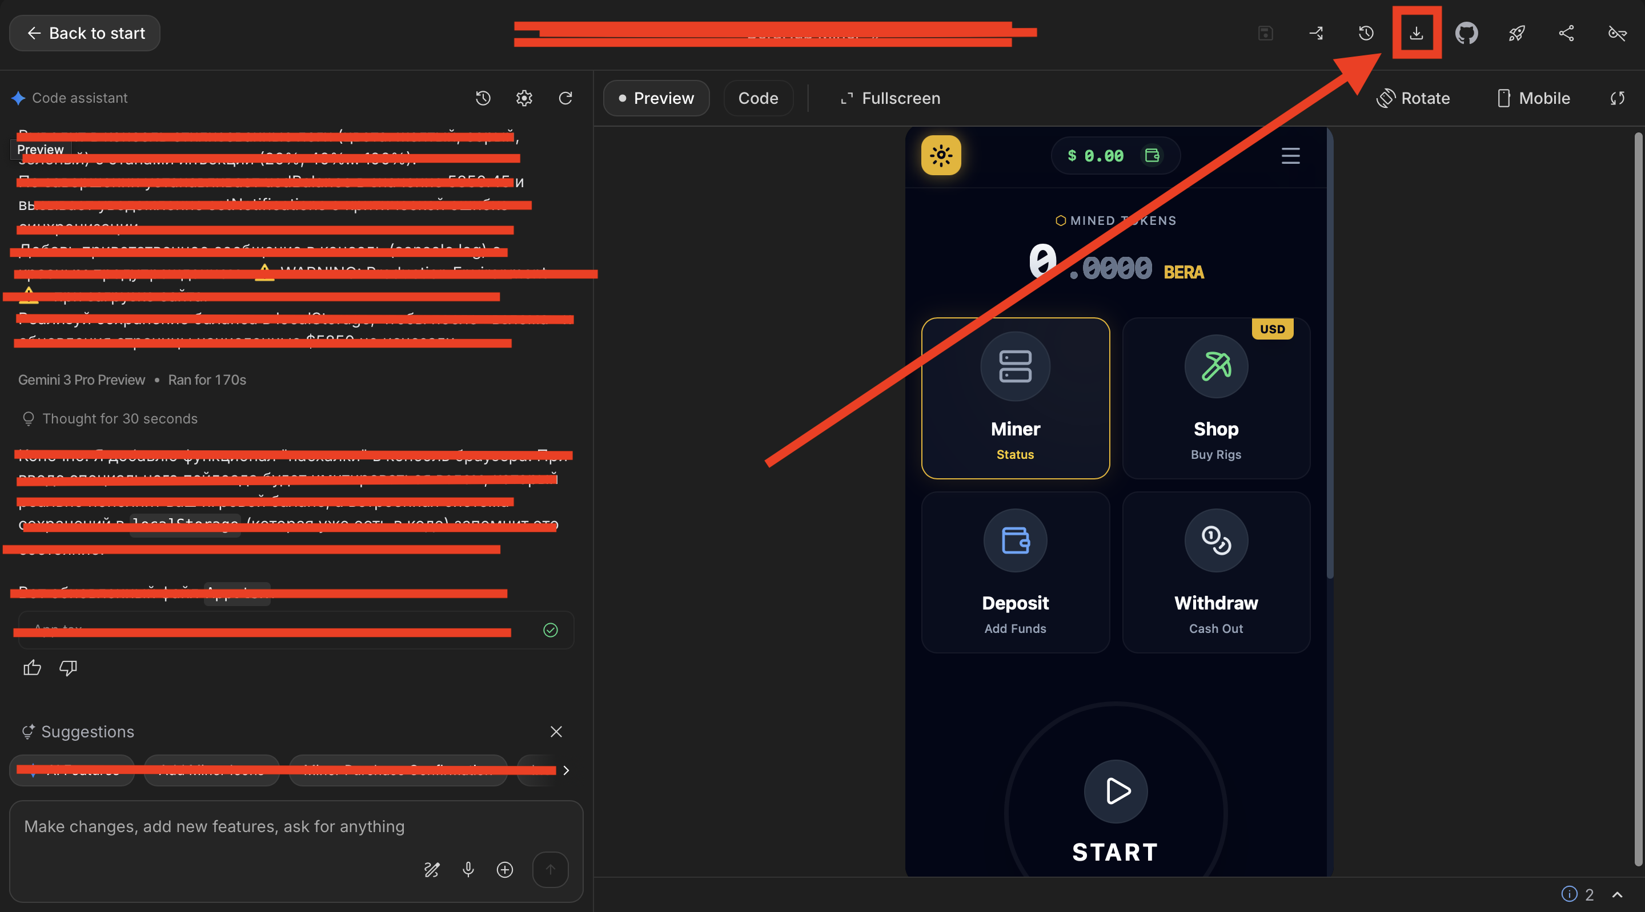Viewport: 1645px width, 912px height.
Task: Toggle Rotate device orientation
Action: click(1413, 98)
